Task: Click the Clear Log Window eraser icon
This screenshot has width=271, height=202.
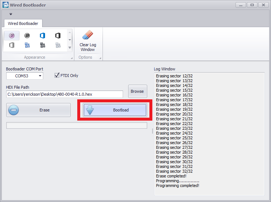Action: [88, 35]
